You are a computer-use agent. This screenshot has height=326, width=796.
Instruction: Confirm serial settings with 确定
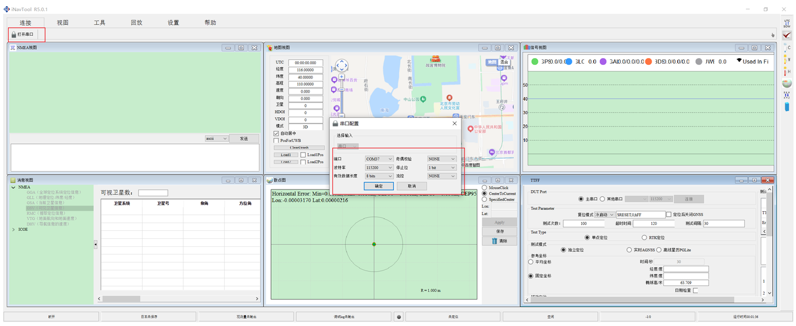coord(379,186)
